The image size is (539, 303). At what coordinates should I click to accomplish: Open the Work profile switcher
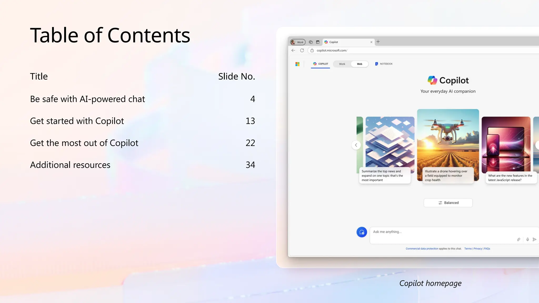tap(298, 42)
